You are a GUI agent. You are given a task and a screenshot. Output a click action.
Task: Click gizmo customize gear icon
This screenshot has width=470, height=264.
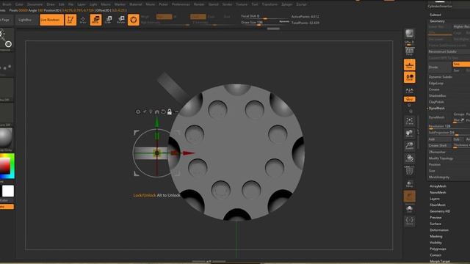[x=138, y=111]
